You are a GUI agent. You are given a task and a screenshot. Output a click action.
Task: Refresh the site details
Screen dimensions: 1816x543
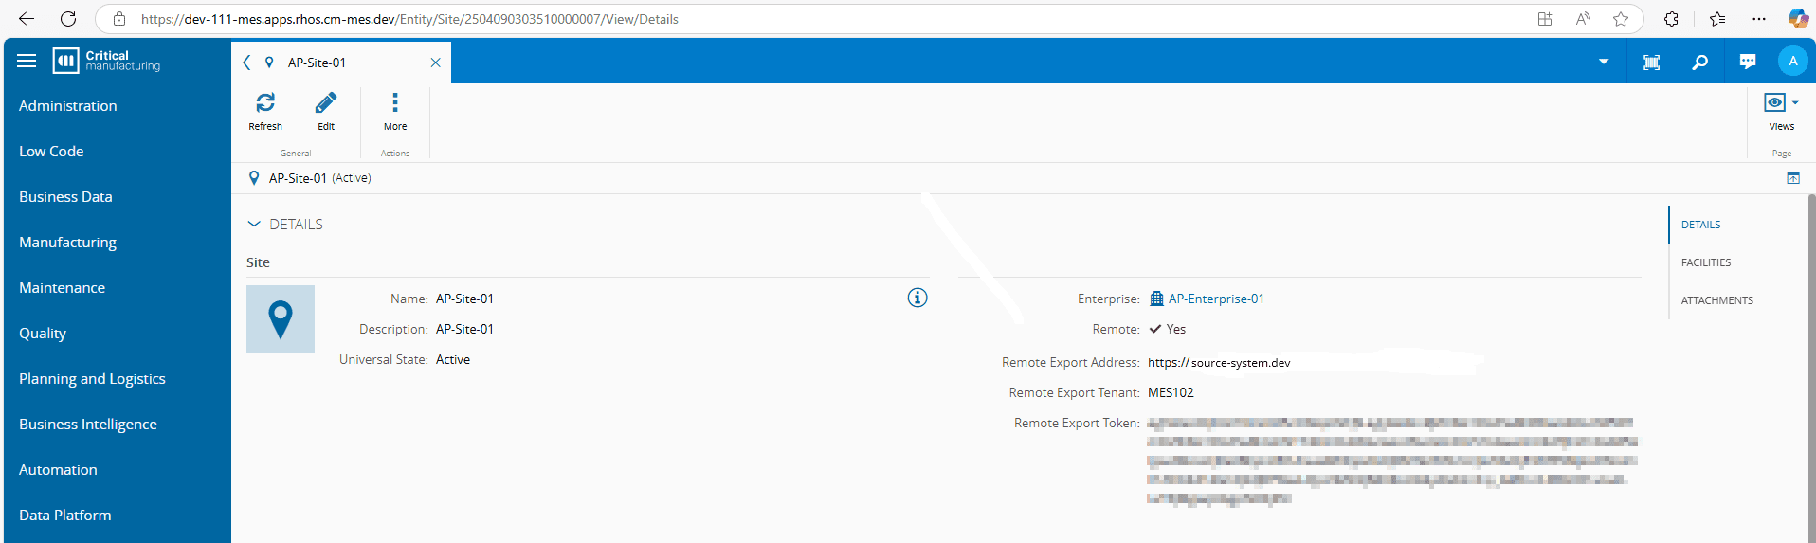pyautogui.click(x=265, y=111)
